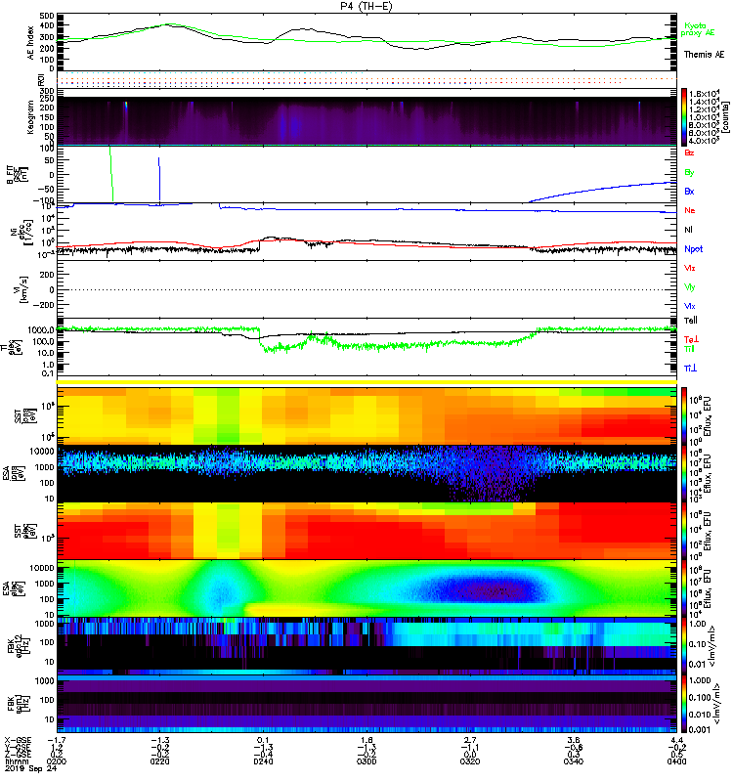Click the [counts] color bar unit label

click(x=725, y=116)
